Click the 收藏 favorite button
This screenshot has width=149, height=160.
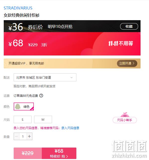pos(129,26)
